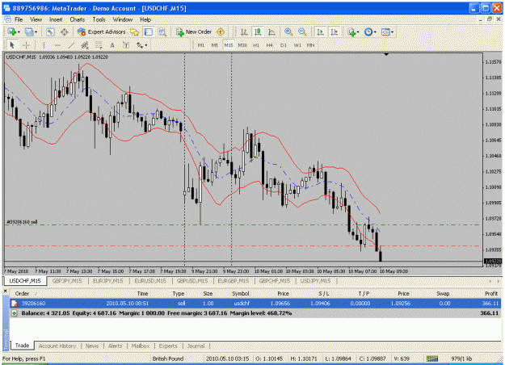This screenshot has width=505, height=365.
Task: Open the Data Window crosshair-target icon
Action: (x=65, y=31)
